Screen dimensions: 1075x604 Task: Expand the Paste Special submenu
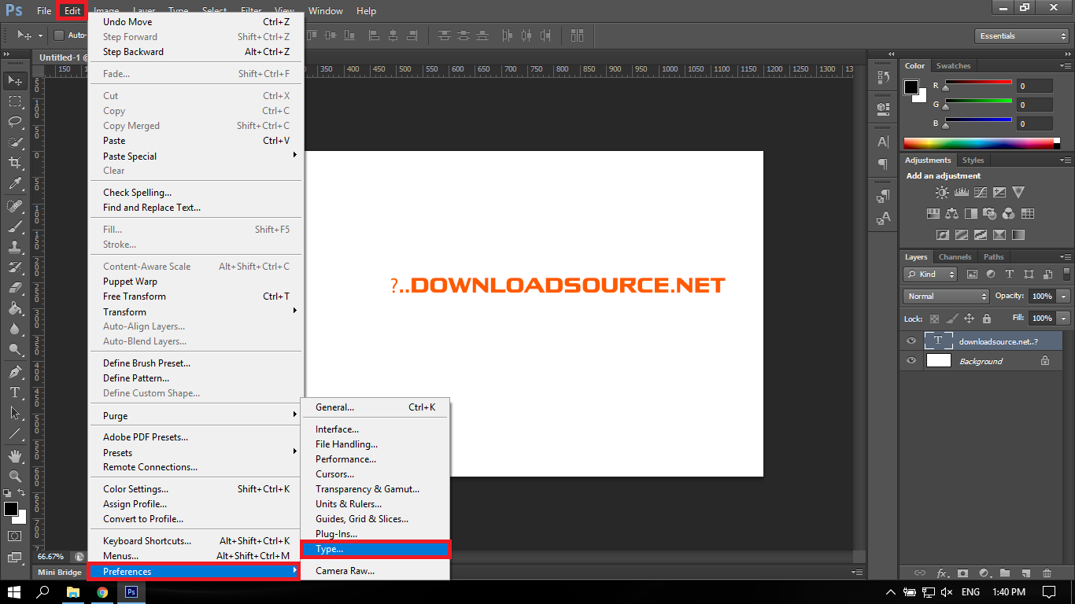[x=194, y=156]
